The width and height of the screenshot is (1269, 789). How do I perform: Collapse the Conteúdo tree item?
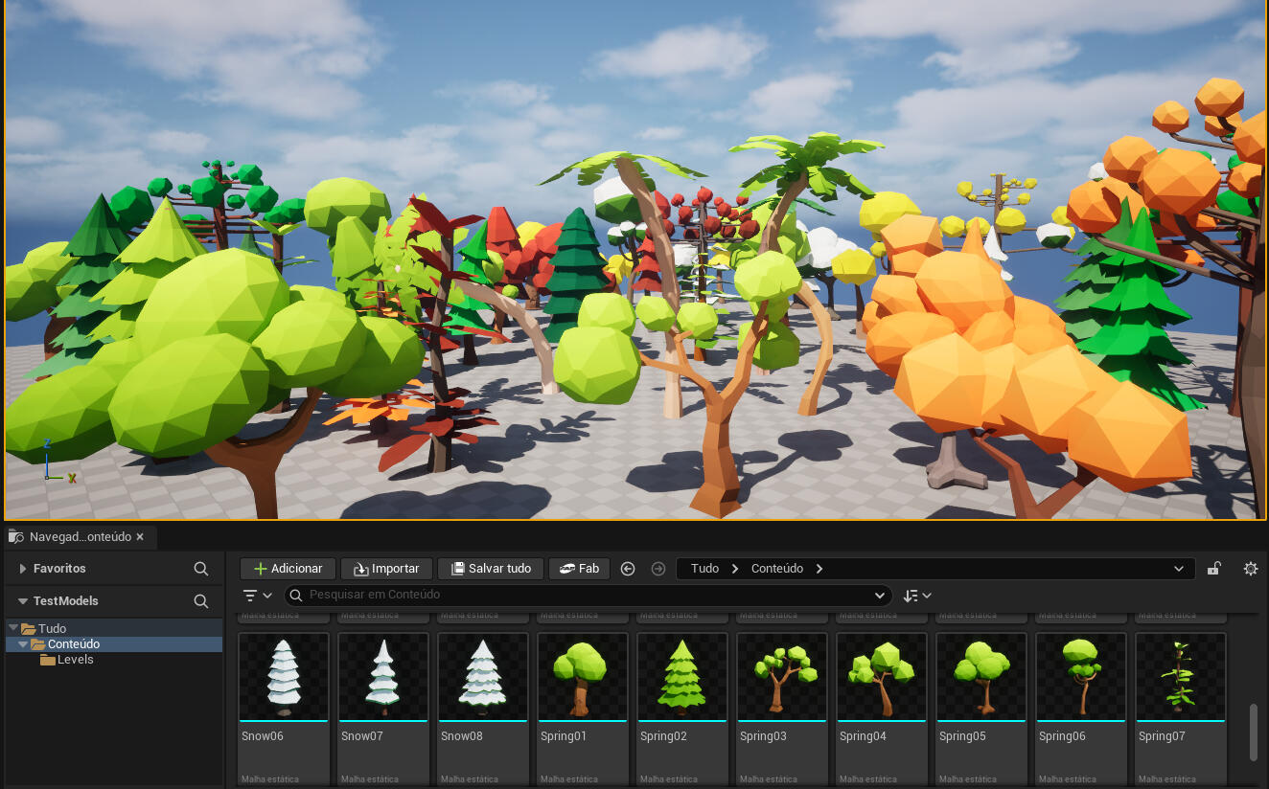click(23, 643)
